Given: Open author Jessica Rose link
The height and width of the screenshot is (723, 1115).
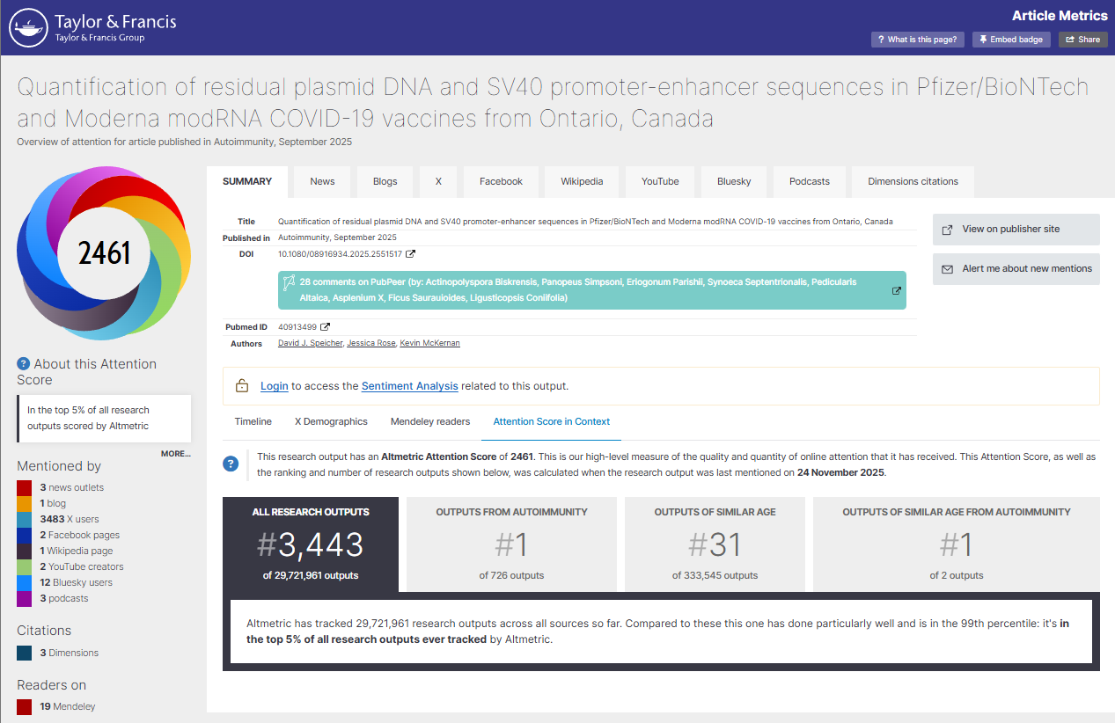Looking at the screenshot, I should [x=370, y=343].
